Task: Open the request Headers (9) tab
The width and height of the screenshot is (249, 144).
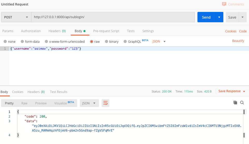Action: click(57, 31)
